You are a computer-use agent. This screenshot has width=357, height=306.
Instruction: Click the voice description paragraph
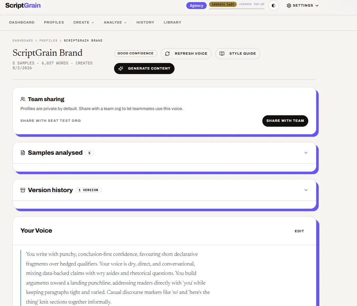pyautogui.click(x=118, y=278)
